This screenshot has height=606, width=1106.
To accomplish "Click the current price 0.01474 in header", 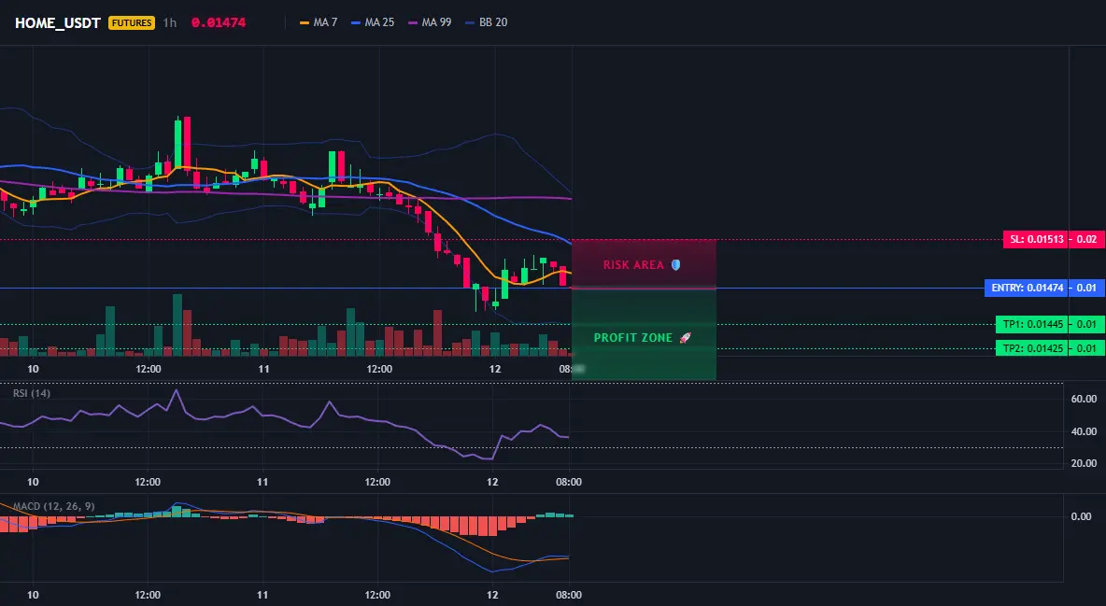I will click(x=219, y=22).
